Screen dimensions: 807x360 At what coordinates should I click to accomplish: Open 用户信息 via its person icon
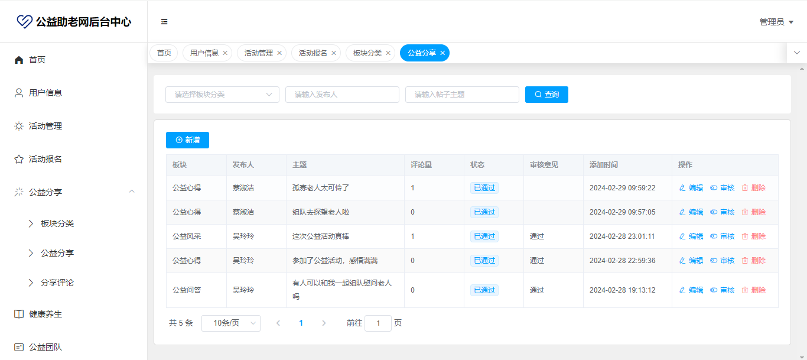tap(19, 93)
